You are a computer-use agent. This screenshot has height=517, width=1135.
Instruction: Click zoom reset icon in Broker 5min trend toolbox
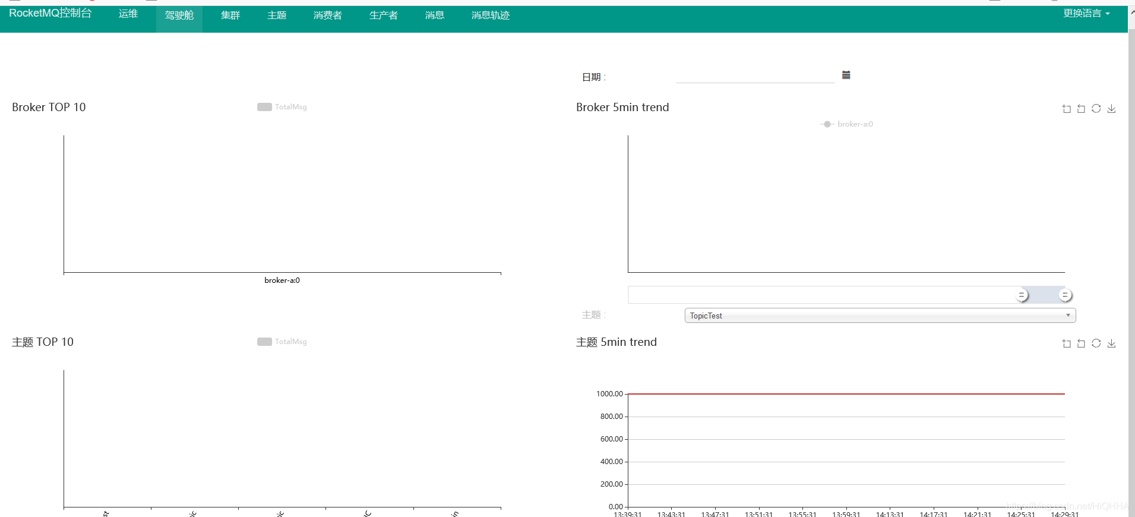pyautogui.click(x=1082, y=109)
